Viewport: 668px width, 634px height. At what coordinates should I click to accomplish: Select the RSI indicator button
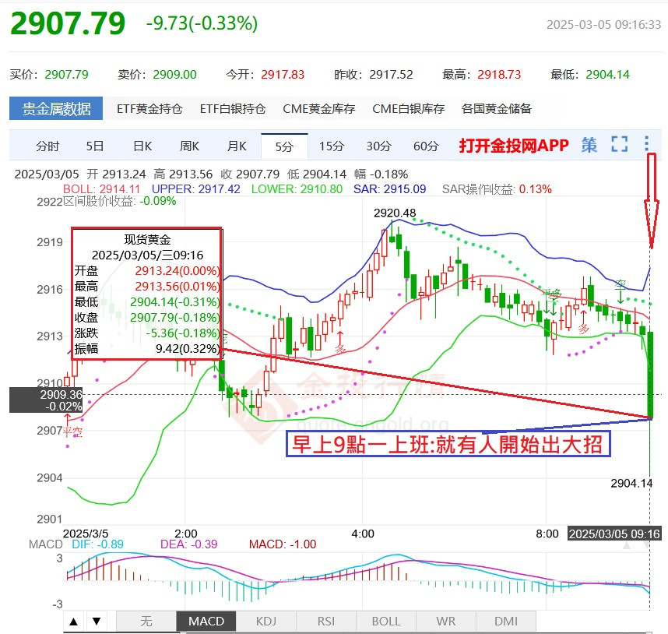point(326,622)
